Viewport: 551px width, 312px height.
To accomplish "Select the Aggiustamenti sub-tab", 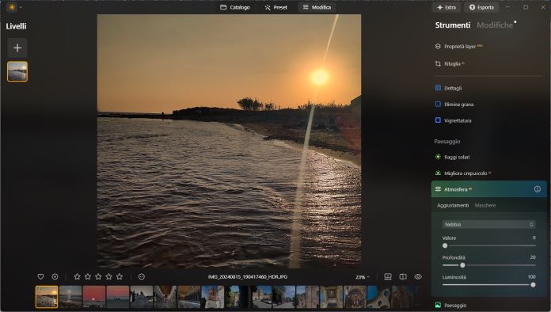I will [x=453, y=205].
